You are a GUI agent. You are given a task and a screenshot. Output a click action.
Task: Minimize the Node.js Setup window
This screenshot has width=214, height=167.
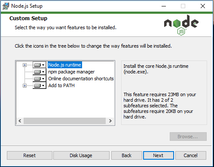[164, 6]
